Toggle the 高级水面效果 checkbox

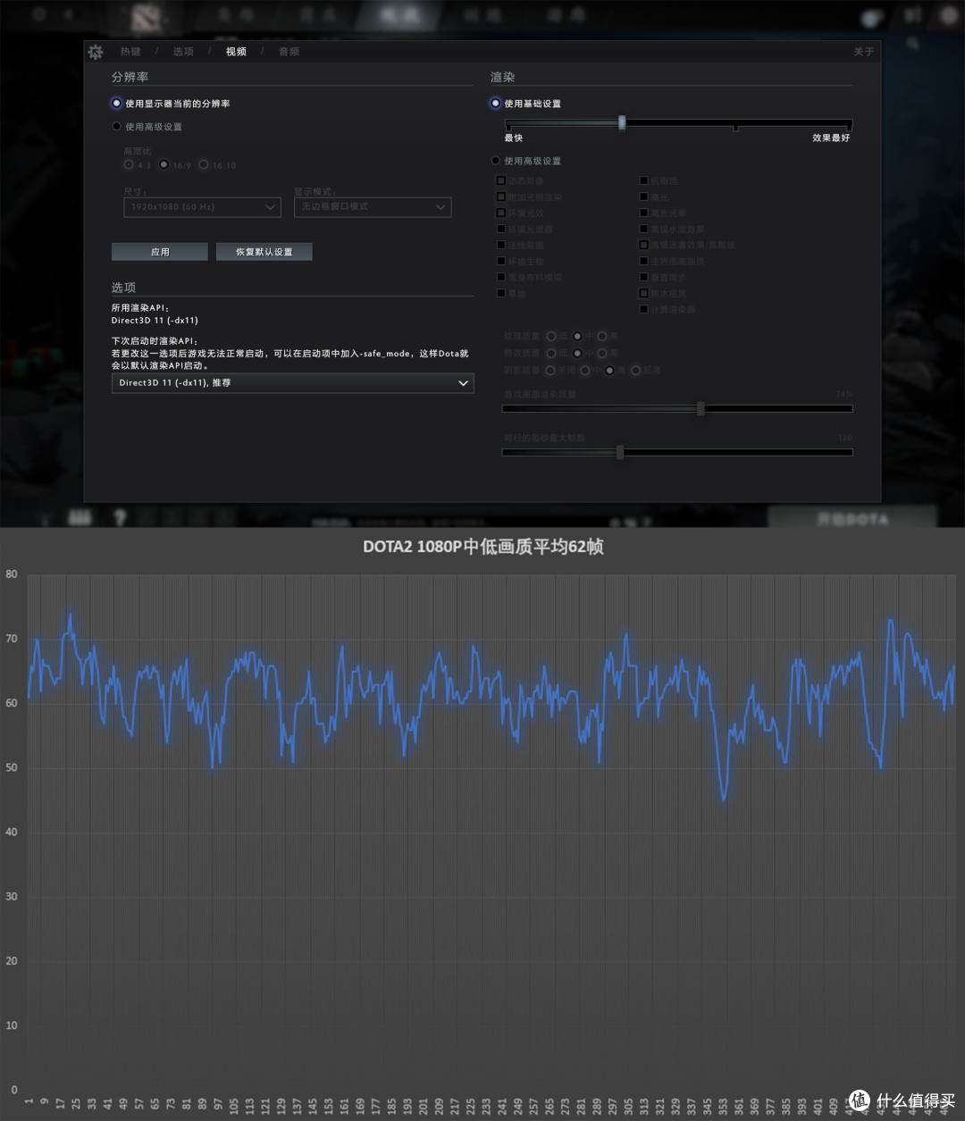[x=643, y=229]
